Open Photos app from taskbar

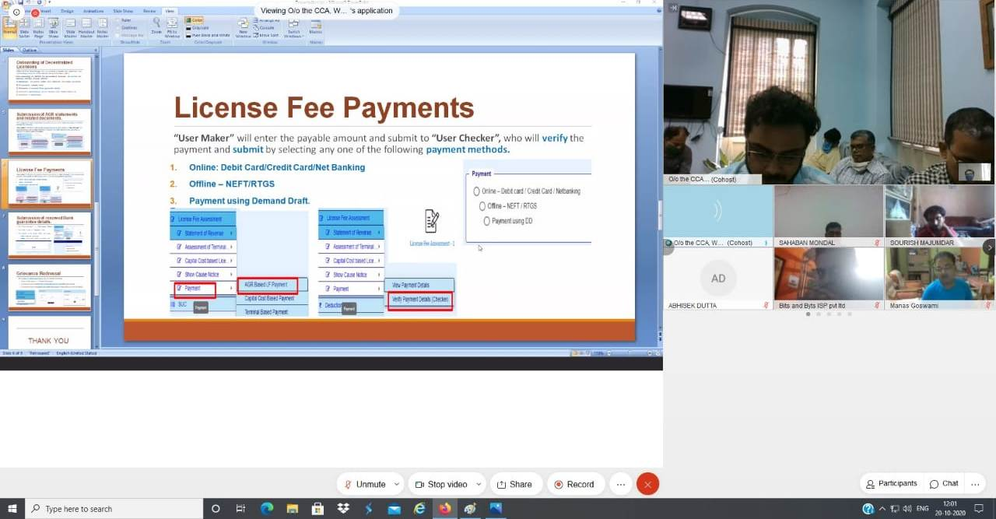pos(496,509)
